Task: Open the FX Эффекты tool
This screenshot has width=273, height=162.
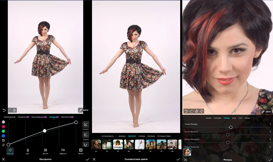Action: click(63, 151)
